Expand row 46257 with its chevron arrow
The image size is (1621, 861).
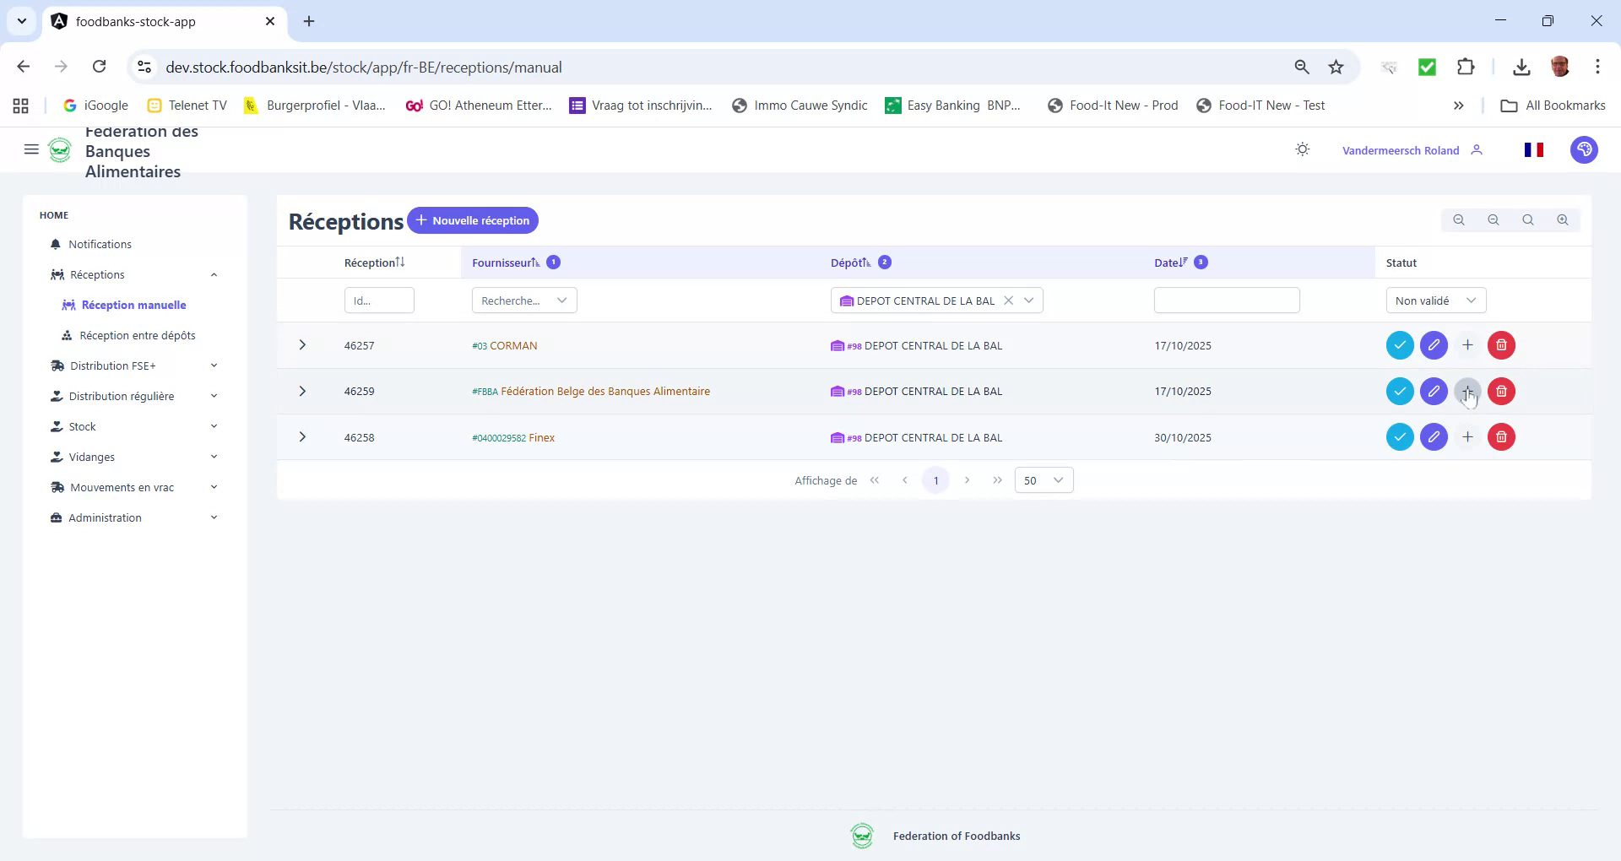click(302, 345)
